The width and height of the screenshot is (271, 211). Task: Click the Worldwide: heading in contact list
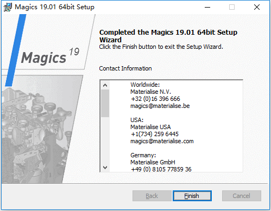(x=145, y=85)
